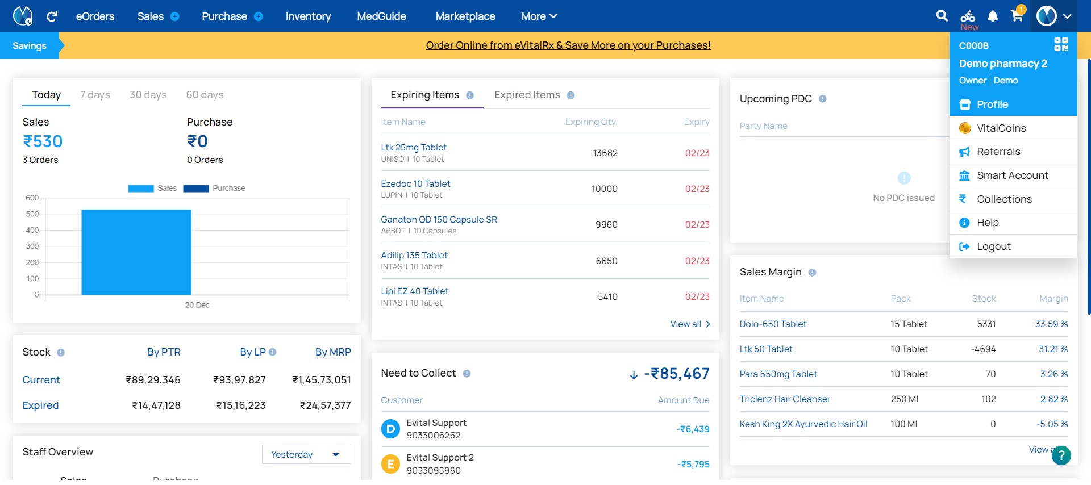
Task: Switch to 30 days tab
Action: [148, 95]
